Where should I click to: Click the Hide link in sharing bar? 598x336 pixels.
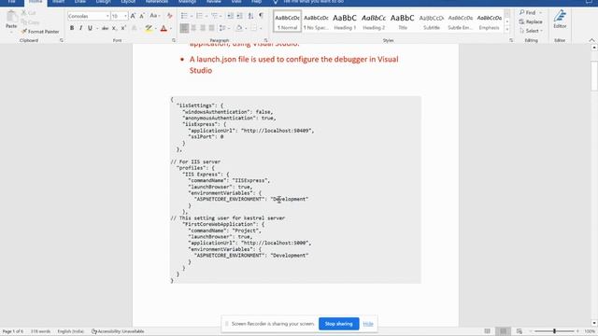click(x=368, y=324)
